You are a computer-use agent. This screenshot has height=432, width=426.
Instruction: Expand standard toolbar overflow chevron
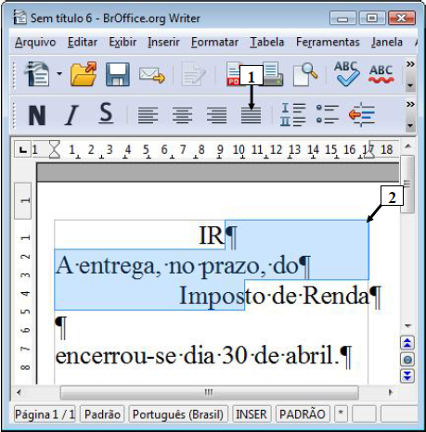410,64
